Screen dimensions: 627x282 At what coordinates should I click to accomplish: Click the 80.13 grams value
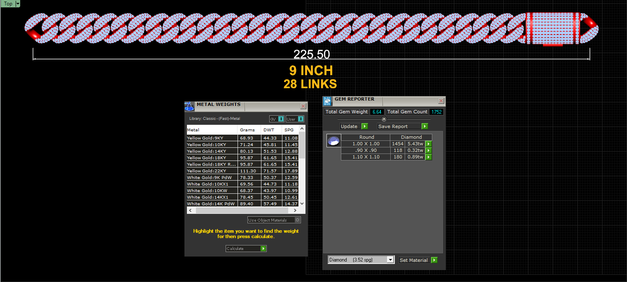click(246, 151)
